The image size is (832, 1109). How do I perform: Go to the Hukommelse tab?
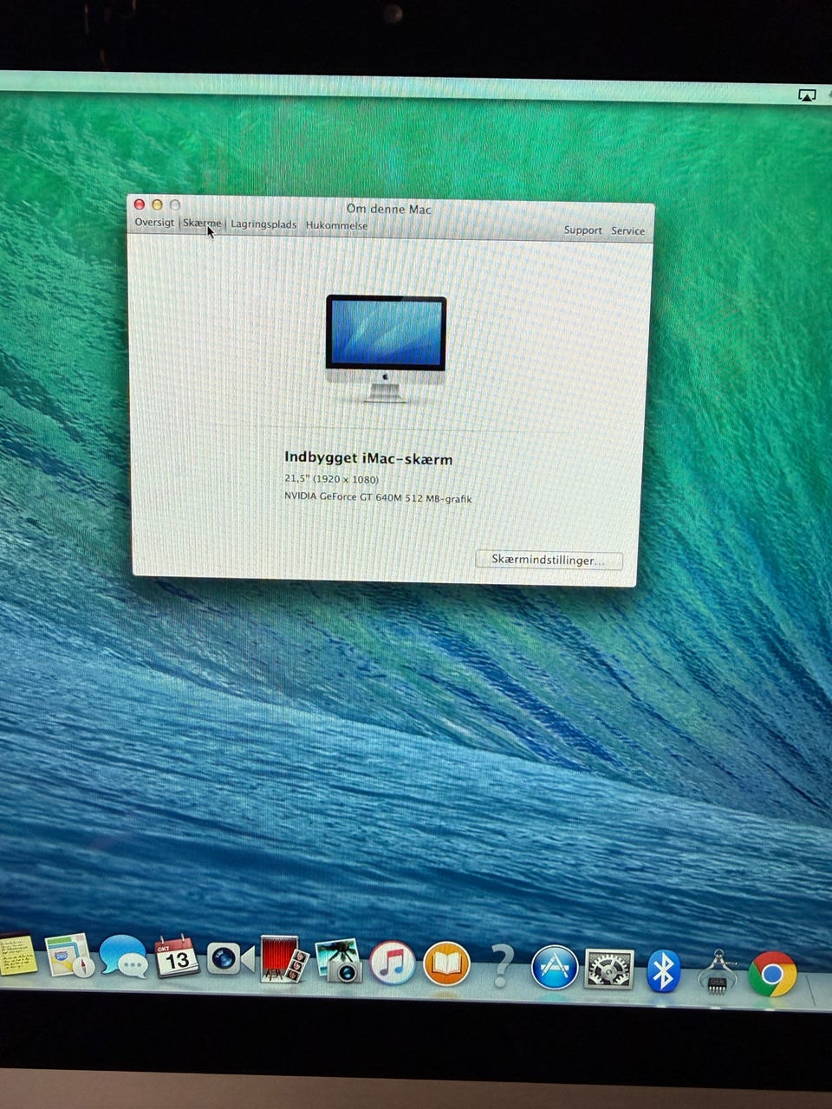(336, 225)
